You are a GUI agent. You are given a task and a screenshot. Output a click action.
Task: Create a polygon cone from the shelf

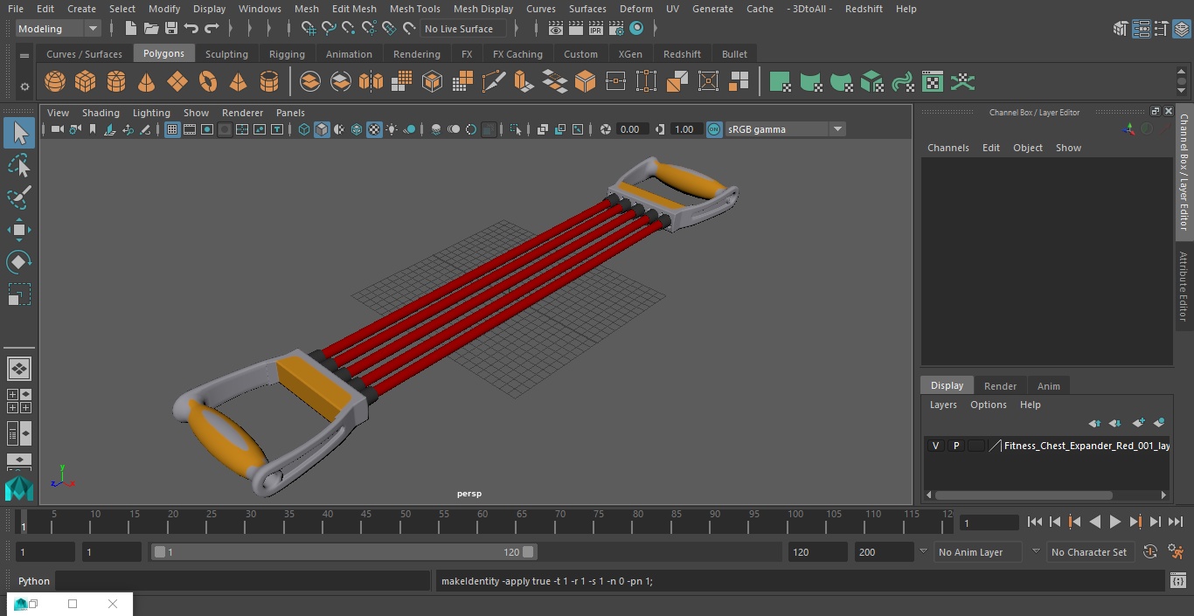[147, 82]
